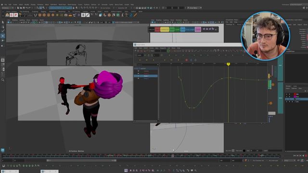The height and width of the screenshot is (173, 308).
Task: Close the floating color selection-set toolbar
Action: point(216,29)
